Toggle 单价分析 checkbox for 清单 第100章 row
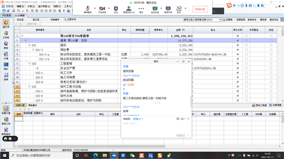Image resolution: width=284 pixels, height=159 pixels. 238,40
